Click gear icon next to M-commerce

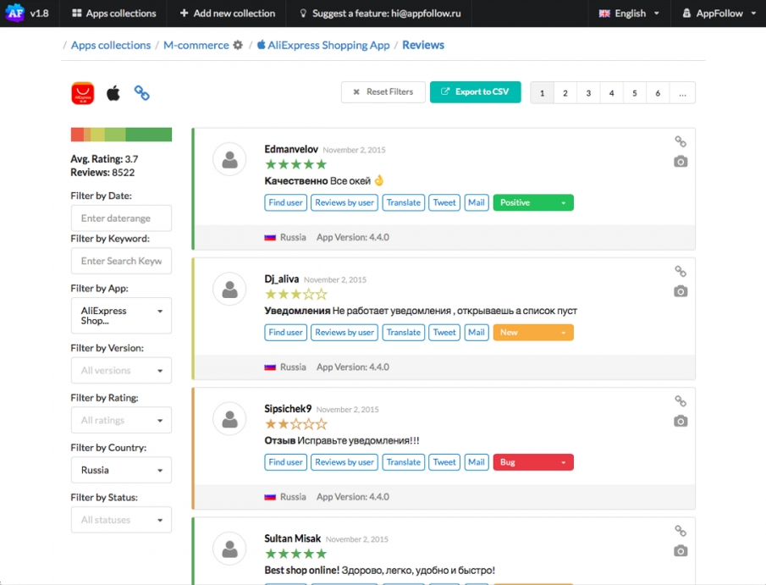click(x=238, y=45)
